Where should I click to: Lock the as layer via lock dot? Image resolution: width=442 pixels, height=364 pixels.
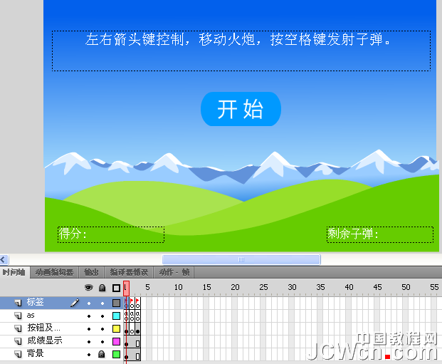(x=102, y=316)
